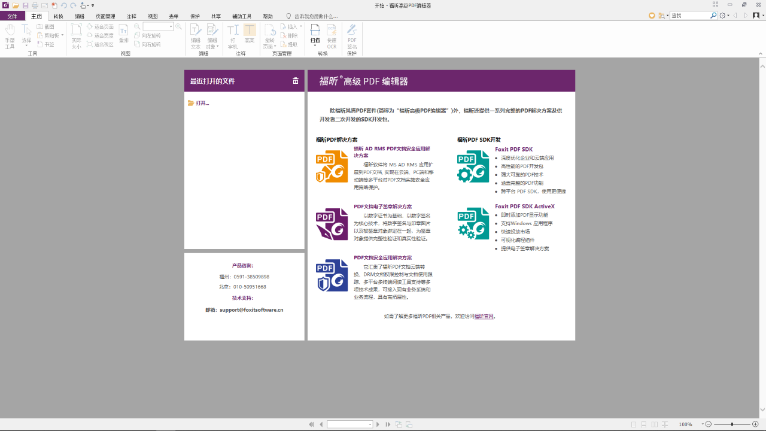Open the settings gear dropdown arrow
Image resolution: width=766 pixels, height=431 pixels.
coord(728,16)
